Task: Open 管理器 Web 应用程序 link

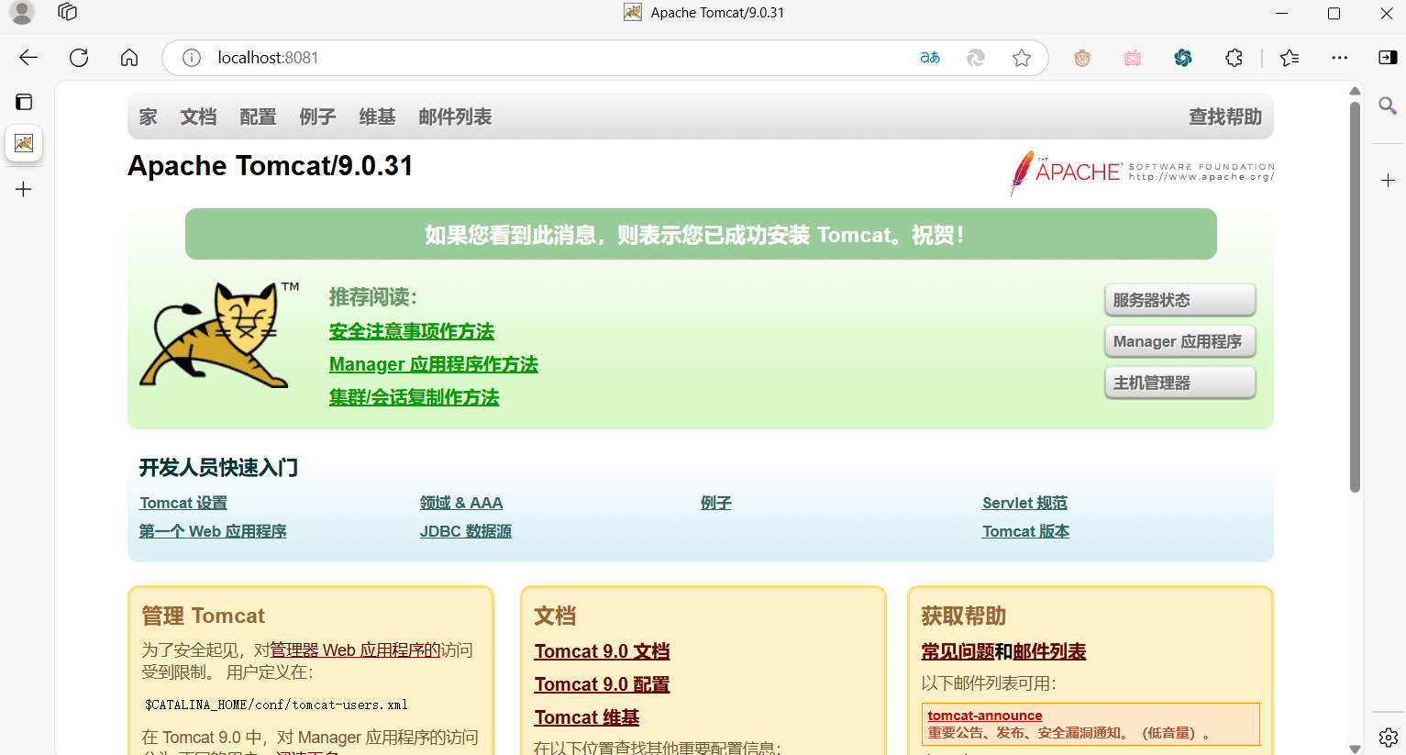Action: pos(355,650)
